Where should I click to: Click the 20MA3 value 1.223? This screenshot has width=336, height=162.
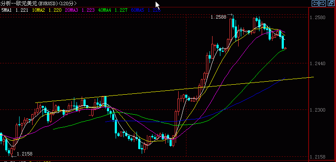[x=88, y=10]
